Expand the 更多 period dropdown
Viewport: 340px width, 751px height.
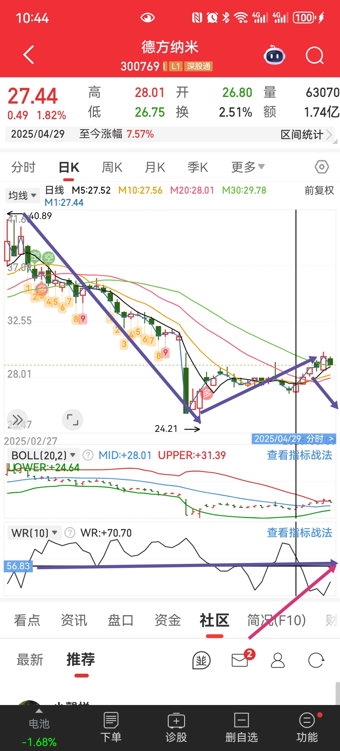click(248, 167)
